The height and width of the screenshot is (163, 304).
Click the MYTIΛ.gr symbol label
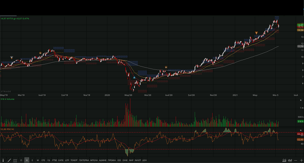point(13,19)
